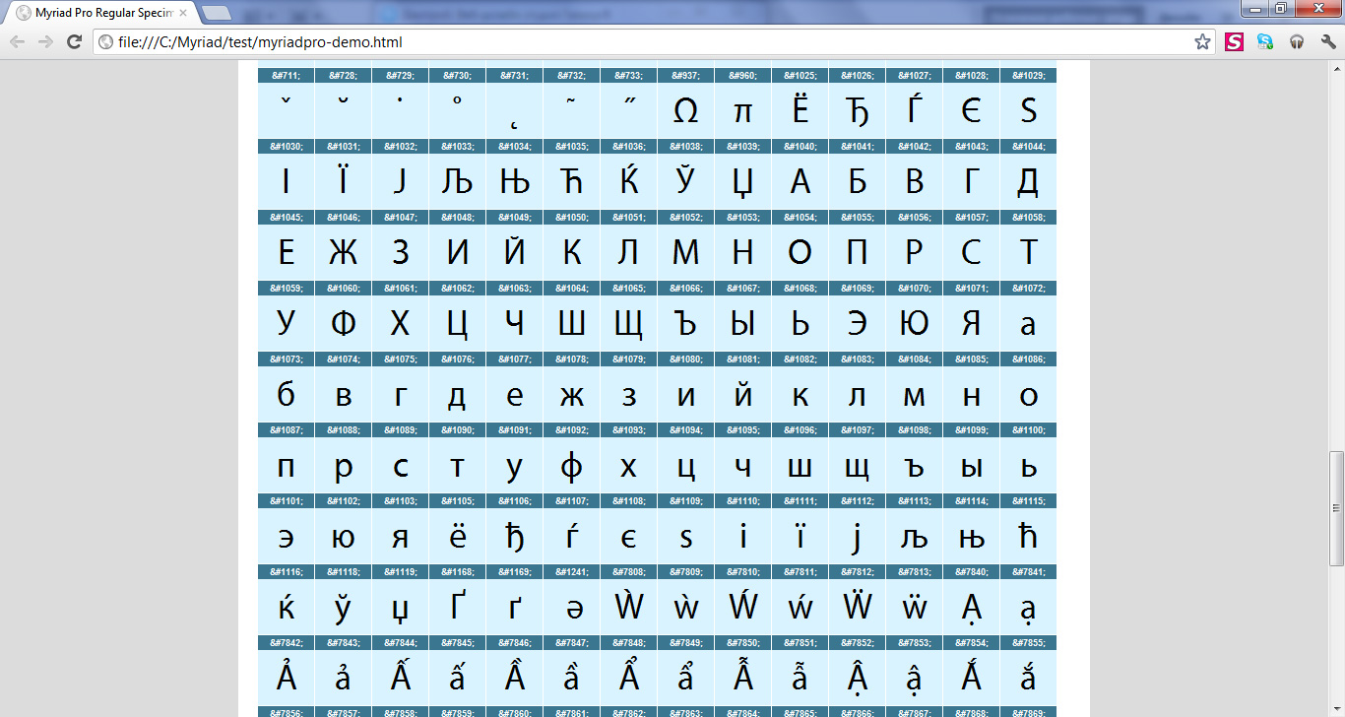
Task: Close the Myriad Pro Regular Specimen tab
Action: (x=183, y=13)
